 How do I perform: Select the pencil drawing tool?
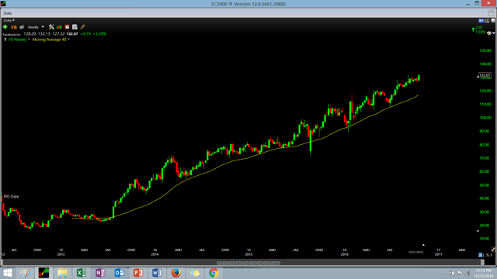click(83, 27)
